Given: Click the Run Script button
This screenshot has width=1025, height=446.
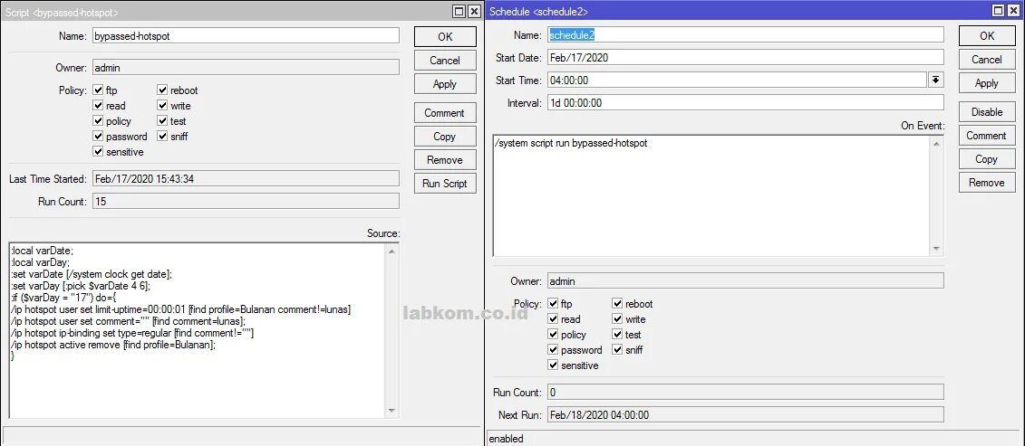Looking at the screenshot, I should coord(445,183).
